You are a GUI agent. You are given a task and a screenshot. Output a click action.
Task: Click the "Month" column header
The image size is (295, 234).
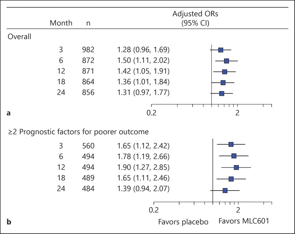[61, 22]
